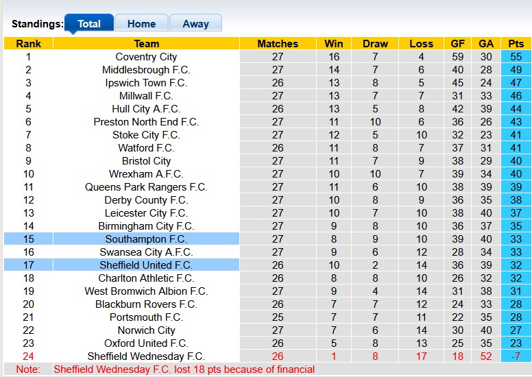Viewport: 532px width, 377px height.
Task: Select Ipswich Town F.C. team name
Action: click(146, 83)
